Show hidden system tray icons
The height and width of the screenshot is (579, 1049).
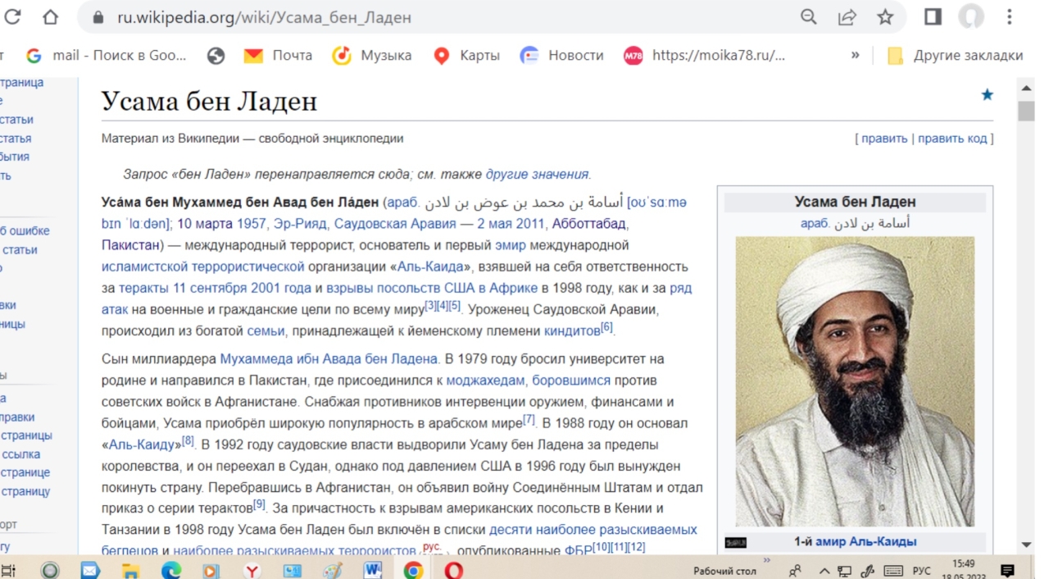824,571
